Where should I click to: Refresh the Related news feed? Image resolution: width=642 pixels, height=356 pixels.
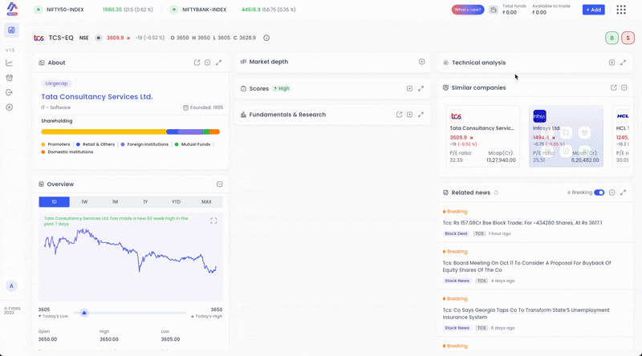496,192
